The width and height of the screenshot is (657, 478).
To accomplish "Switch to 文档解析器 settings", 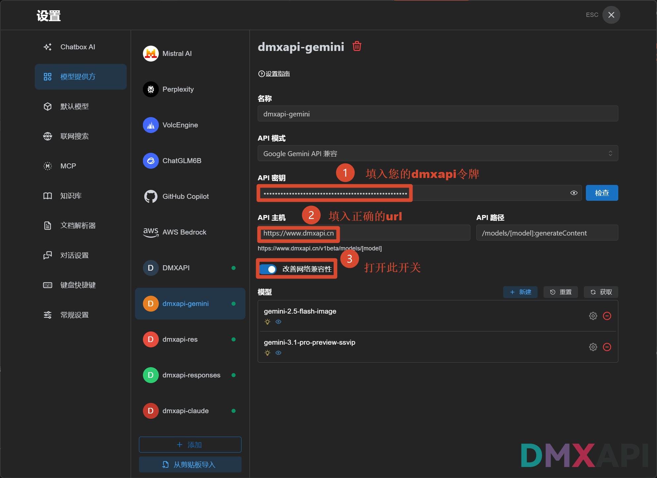I will tap(81, 226).
